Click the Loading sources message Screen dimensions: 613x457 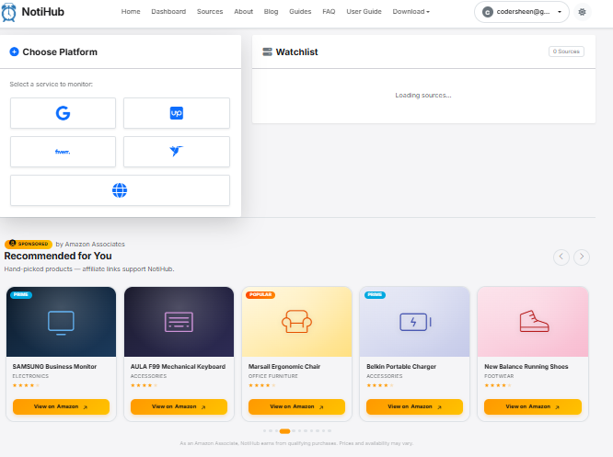tap(423, 96)
